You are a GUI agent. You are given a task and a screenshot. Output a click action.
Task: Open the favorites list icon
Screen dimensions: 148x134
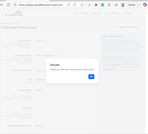pos(116,5)
